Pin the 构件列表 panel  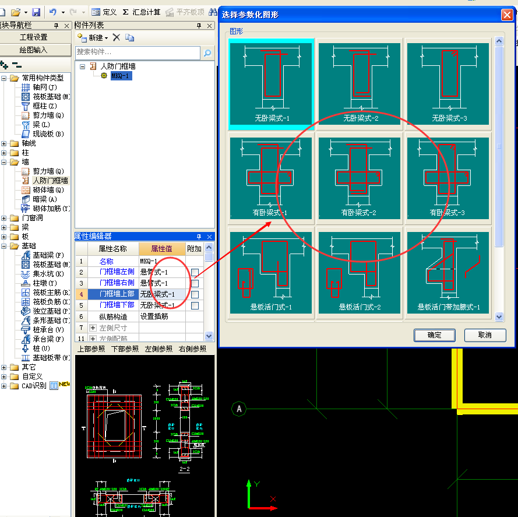[199, 26]
